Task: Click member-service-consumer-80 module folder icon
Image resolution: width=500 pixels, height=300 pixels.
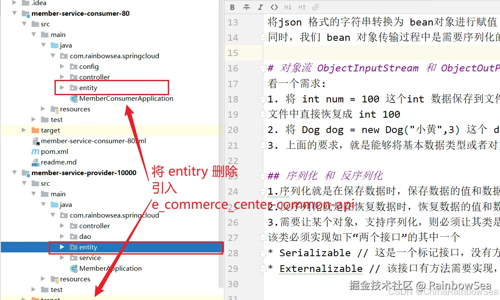Action: pos(26,14)
